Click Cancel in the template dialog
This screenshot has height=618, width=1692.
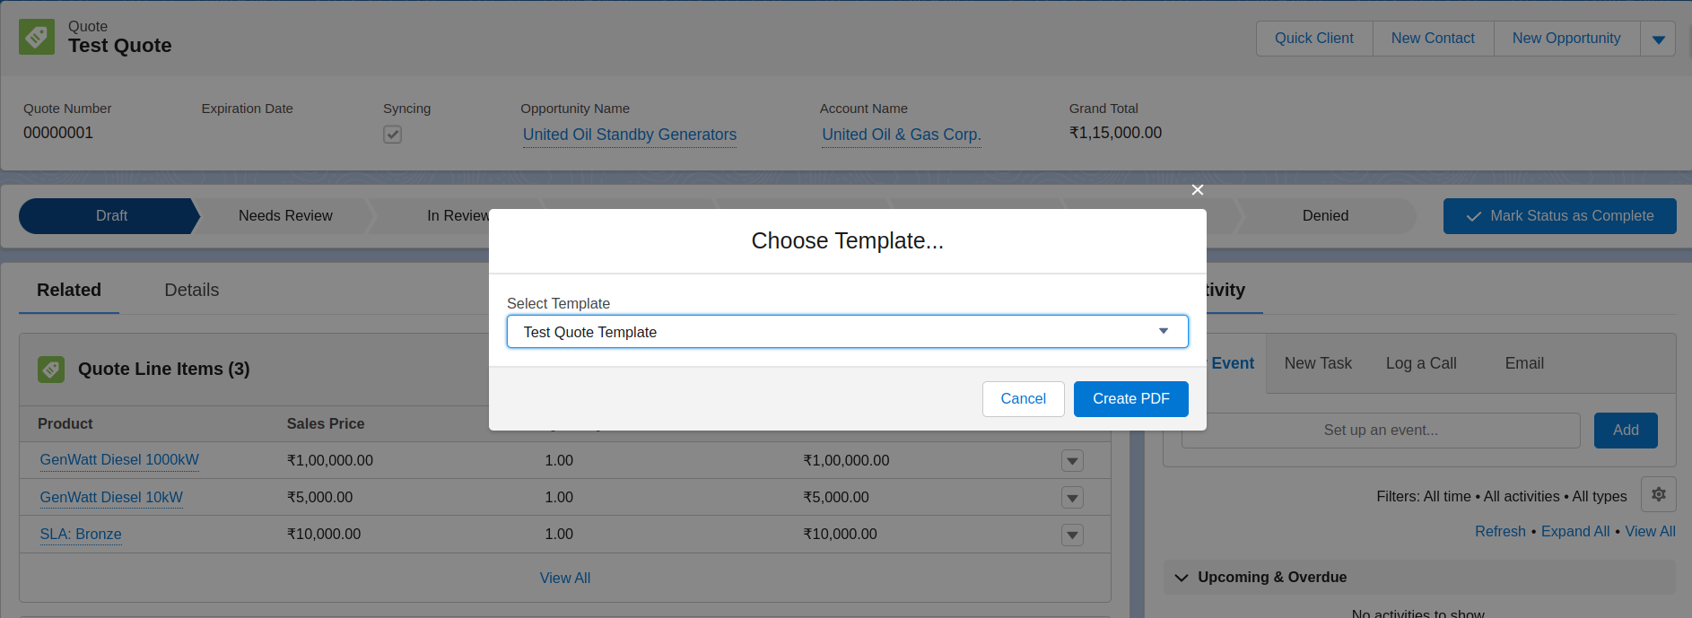(x=1023, y=399)
